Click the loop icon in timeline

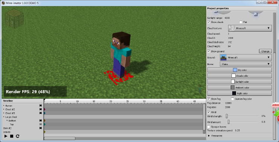click(x=17, y=136)
